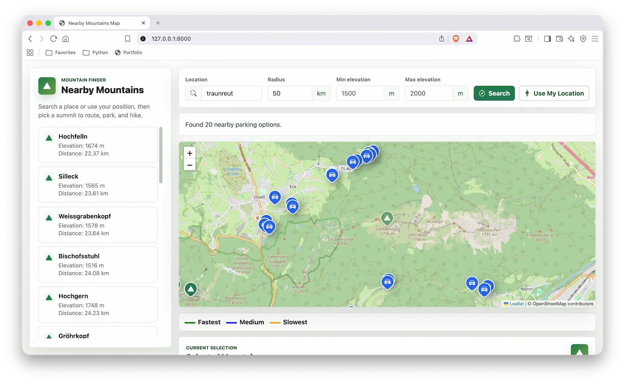Select the Hochgern mountain card
Screen dimensions: 625x384
tap(98, 304)
